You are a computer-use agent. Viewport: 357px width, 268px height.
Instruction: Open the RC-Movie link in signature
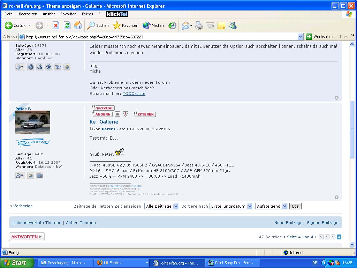point(116,186)
